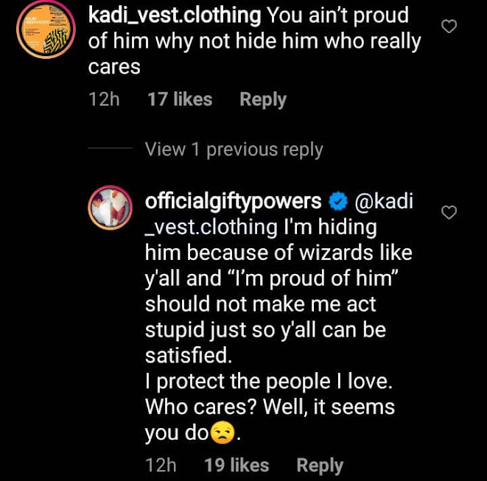The height and width of the screenshot is (481, 487).
Task: Like kadi_vest.clothing's comment with the heart
Action: 449,26
